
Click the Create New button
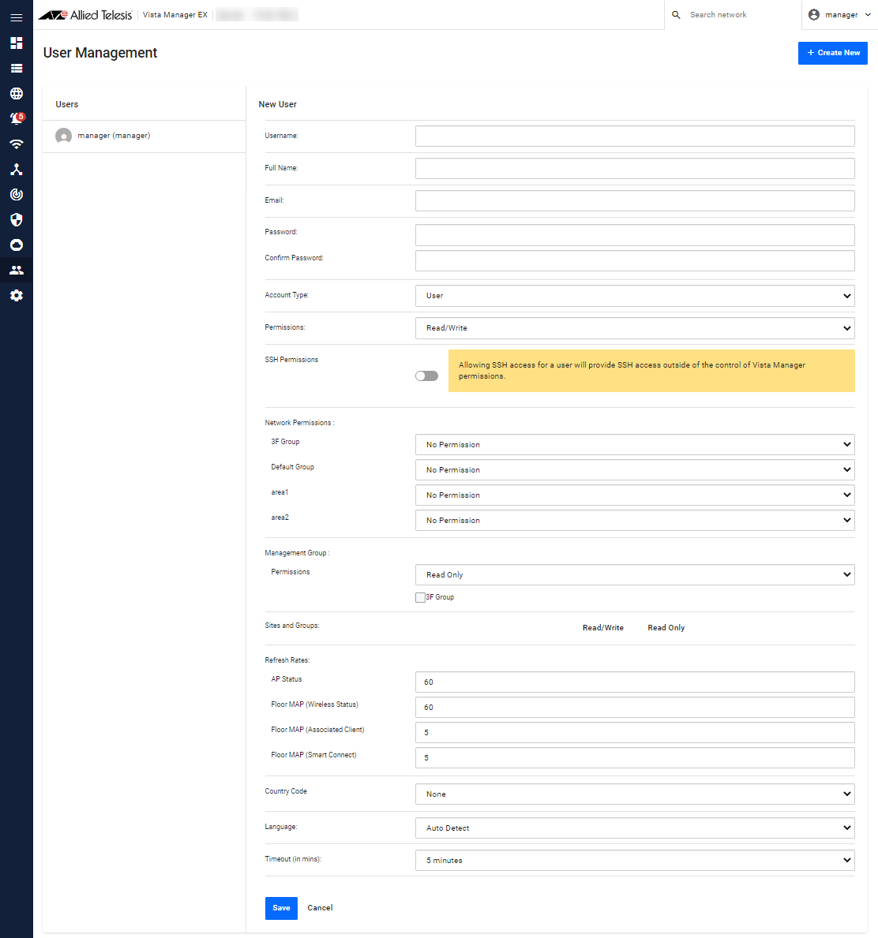point(832,53)
